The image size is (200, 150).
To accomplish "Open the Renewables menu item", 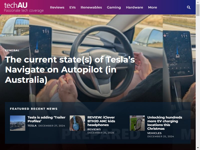I will [x=91, y=7].
